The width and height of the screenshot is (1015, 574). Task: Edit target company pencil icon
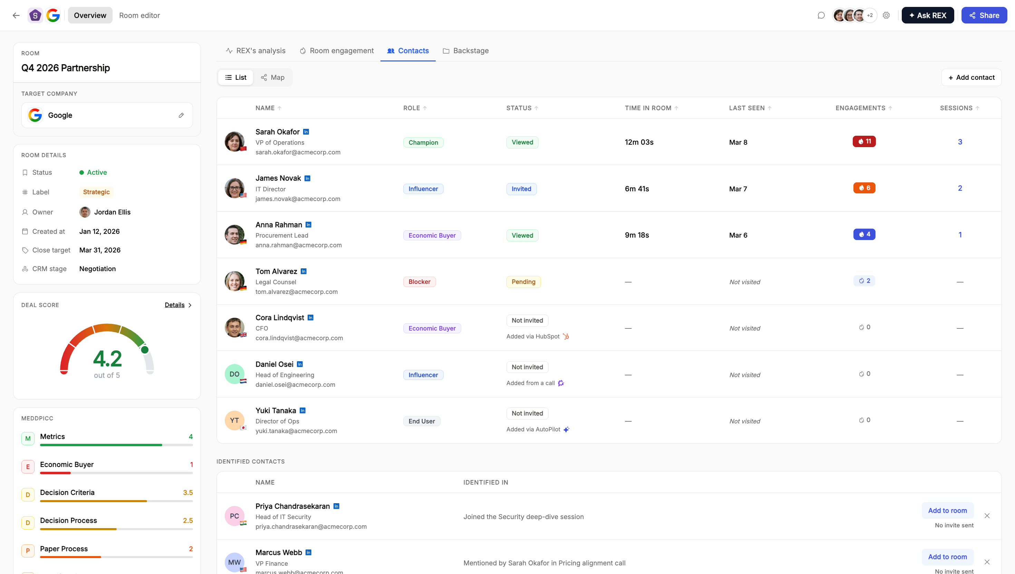pyautogui.click(x=181, y=115)
